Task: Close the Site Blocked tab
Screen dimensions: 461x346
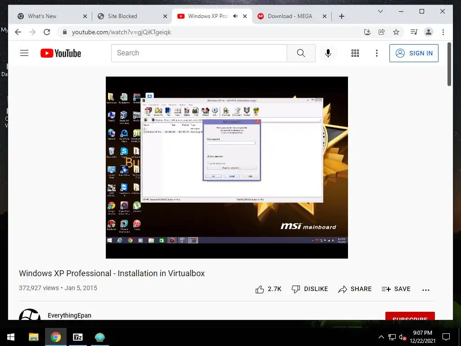Action: tap(165, 16)
